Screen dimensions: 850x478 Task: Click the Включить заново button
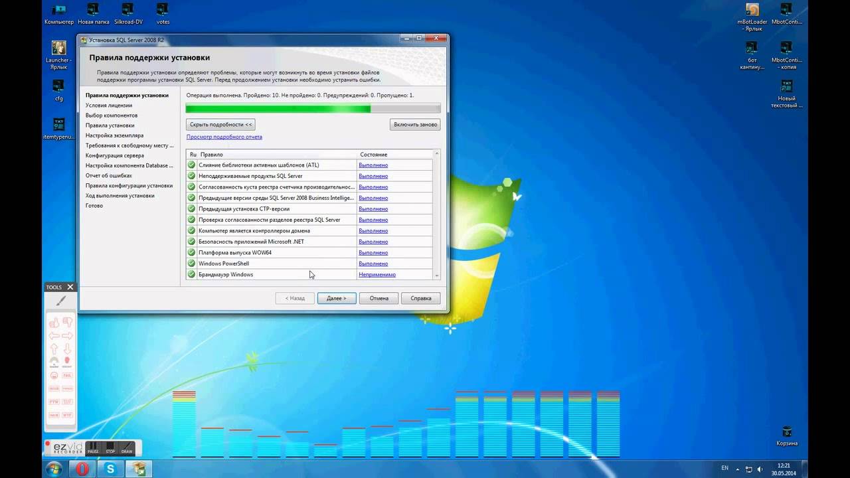(x=415, y=124)
